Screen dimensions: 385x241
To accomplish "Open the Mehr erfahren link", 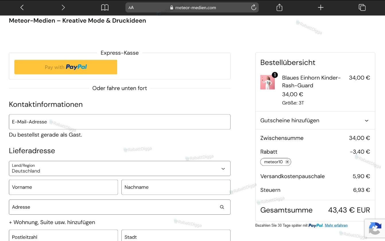I will pyautogui.click(x=336, y=226).
